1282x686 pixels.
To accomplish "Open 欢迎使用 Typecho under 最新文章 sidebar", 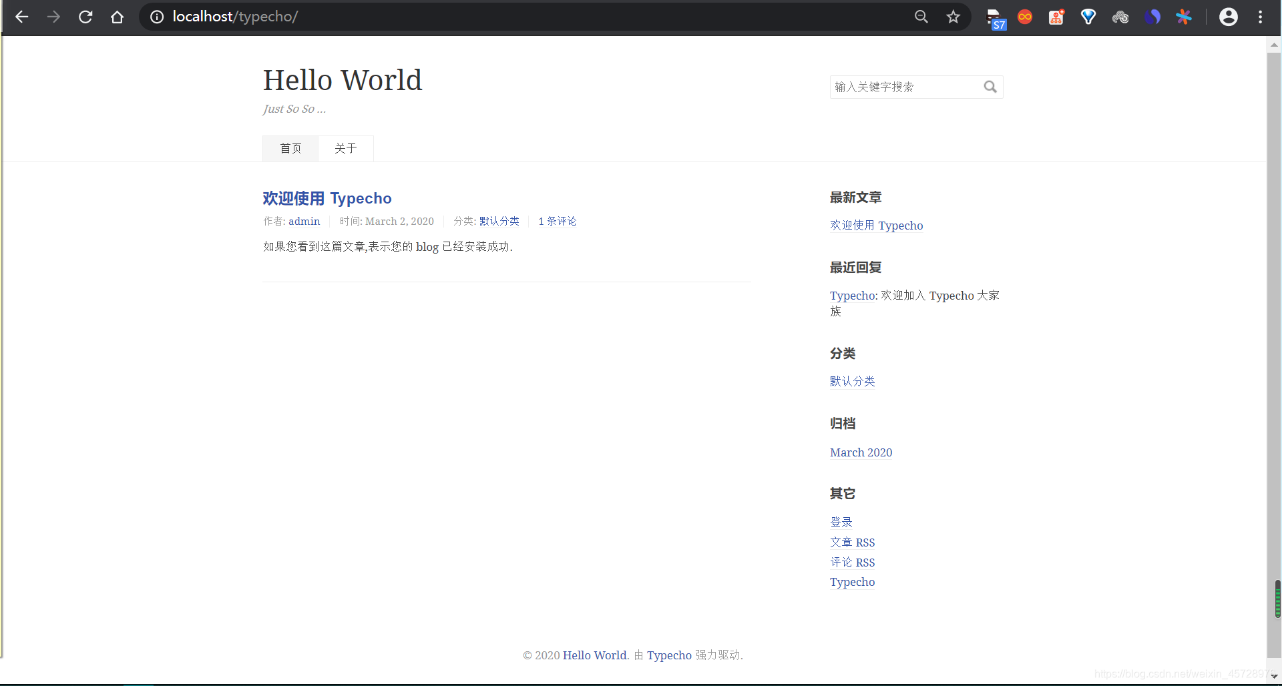I will pos(877,226).
